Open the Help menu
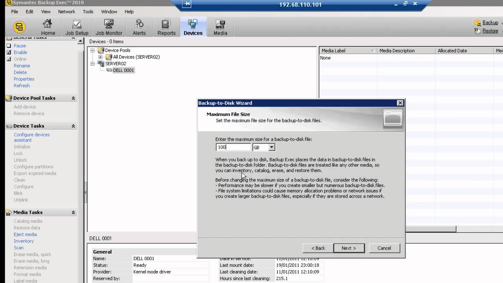Image resolution: width=503 pixels, height=283 pixels. [129, 12]
